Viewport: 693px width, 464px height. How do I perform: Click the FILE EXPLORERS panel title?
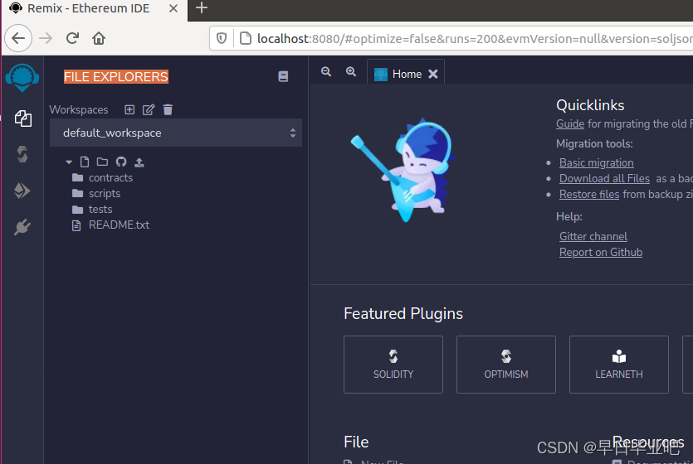pyautogui.click(x=116, y=77)
